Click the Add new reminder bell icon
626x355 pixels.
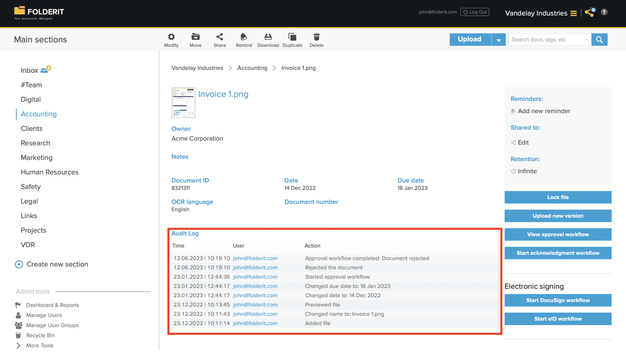[x=513, y=111]
